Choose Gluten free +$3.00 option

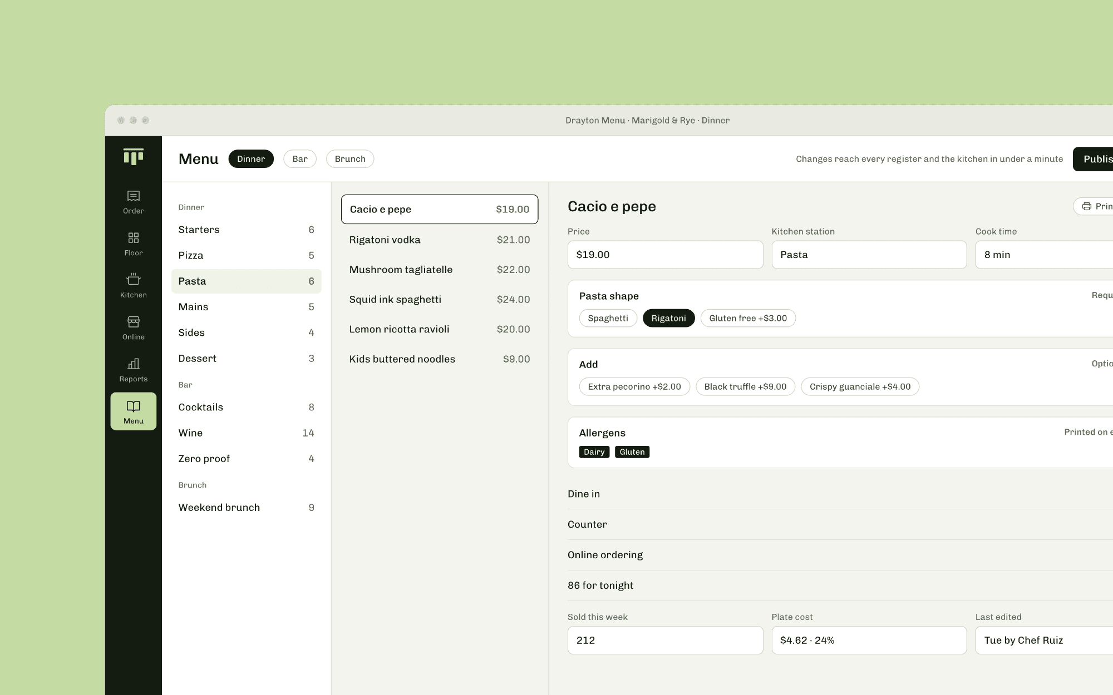click(x=748, y=318)
